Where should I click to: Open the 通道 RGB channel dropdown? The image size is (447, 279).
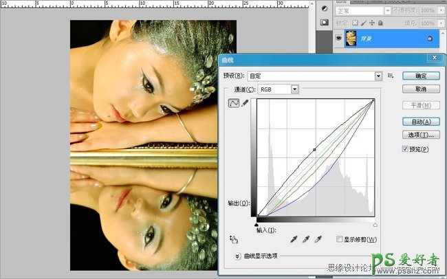pos(294,89)
